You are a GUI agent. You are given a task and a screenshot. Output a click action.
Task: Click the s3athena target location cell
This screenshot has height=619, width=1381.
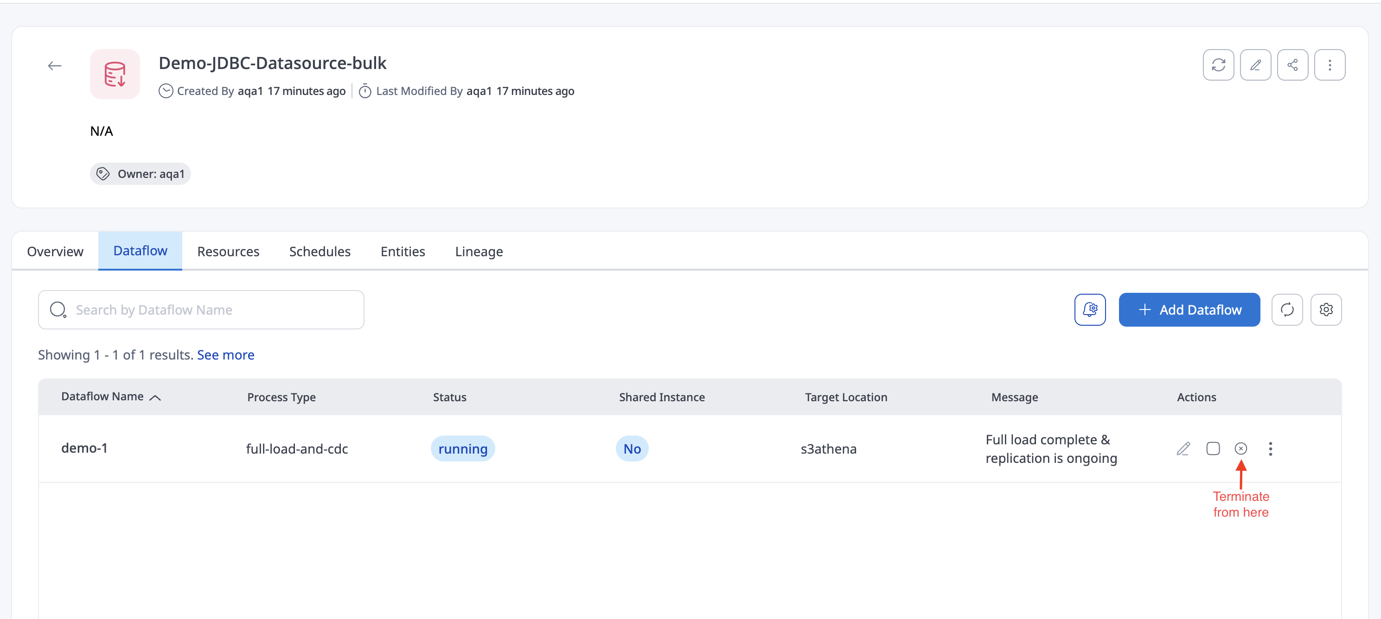(828, 448)
